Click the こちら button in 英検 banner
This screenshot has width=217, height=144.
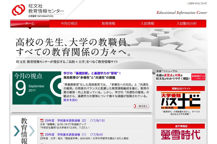pos(198,77)
